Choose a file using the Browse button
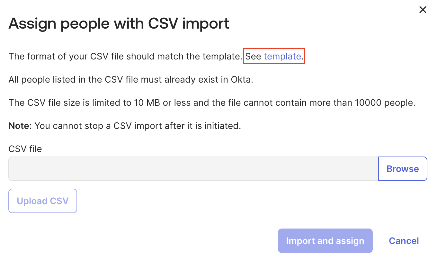The image size is (437, 261). point(403,168)
